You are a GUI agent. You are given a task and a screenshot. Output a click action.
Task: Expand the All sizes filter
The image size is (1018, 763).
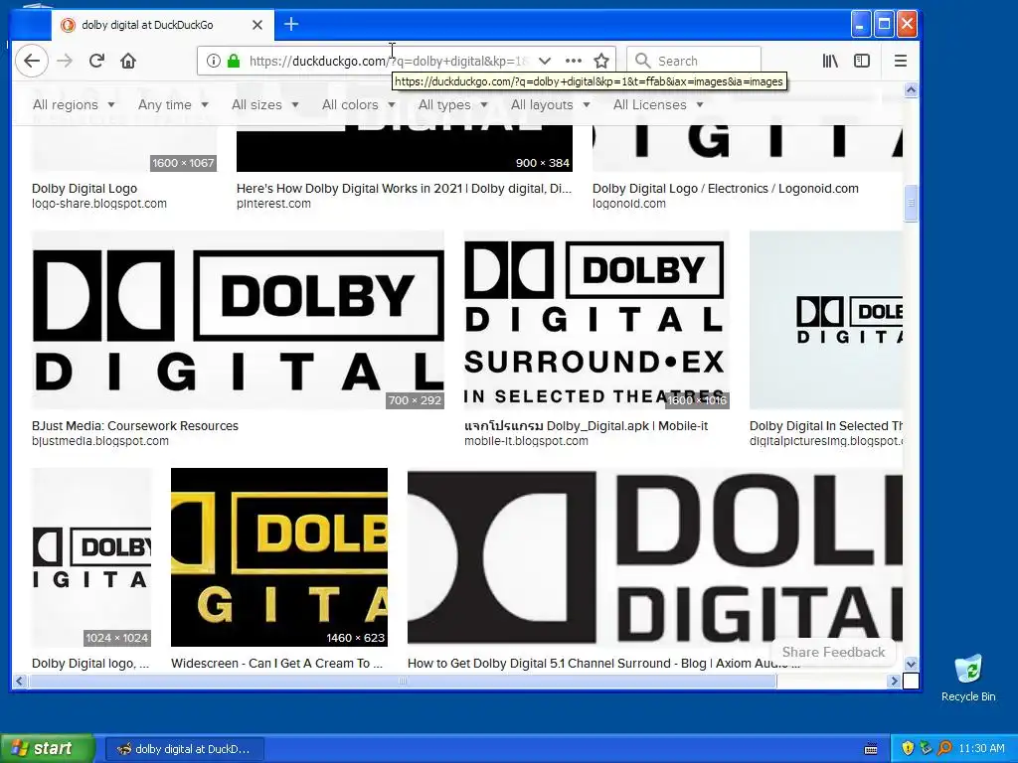click(264, 105)
